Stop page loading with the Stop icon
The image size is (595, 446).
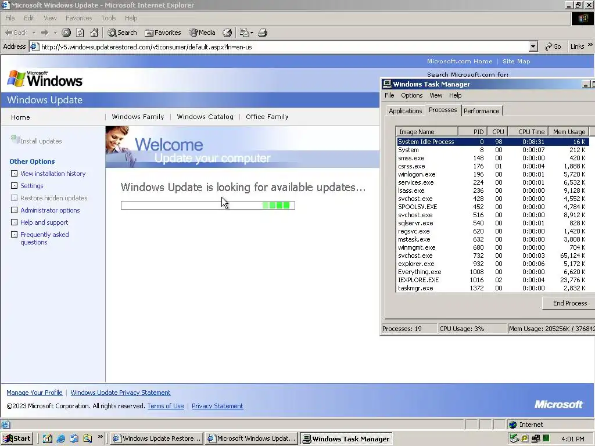coord(66,33)
